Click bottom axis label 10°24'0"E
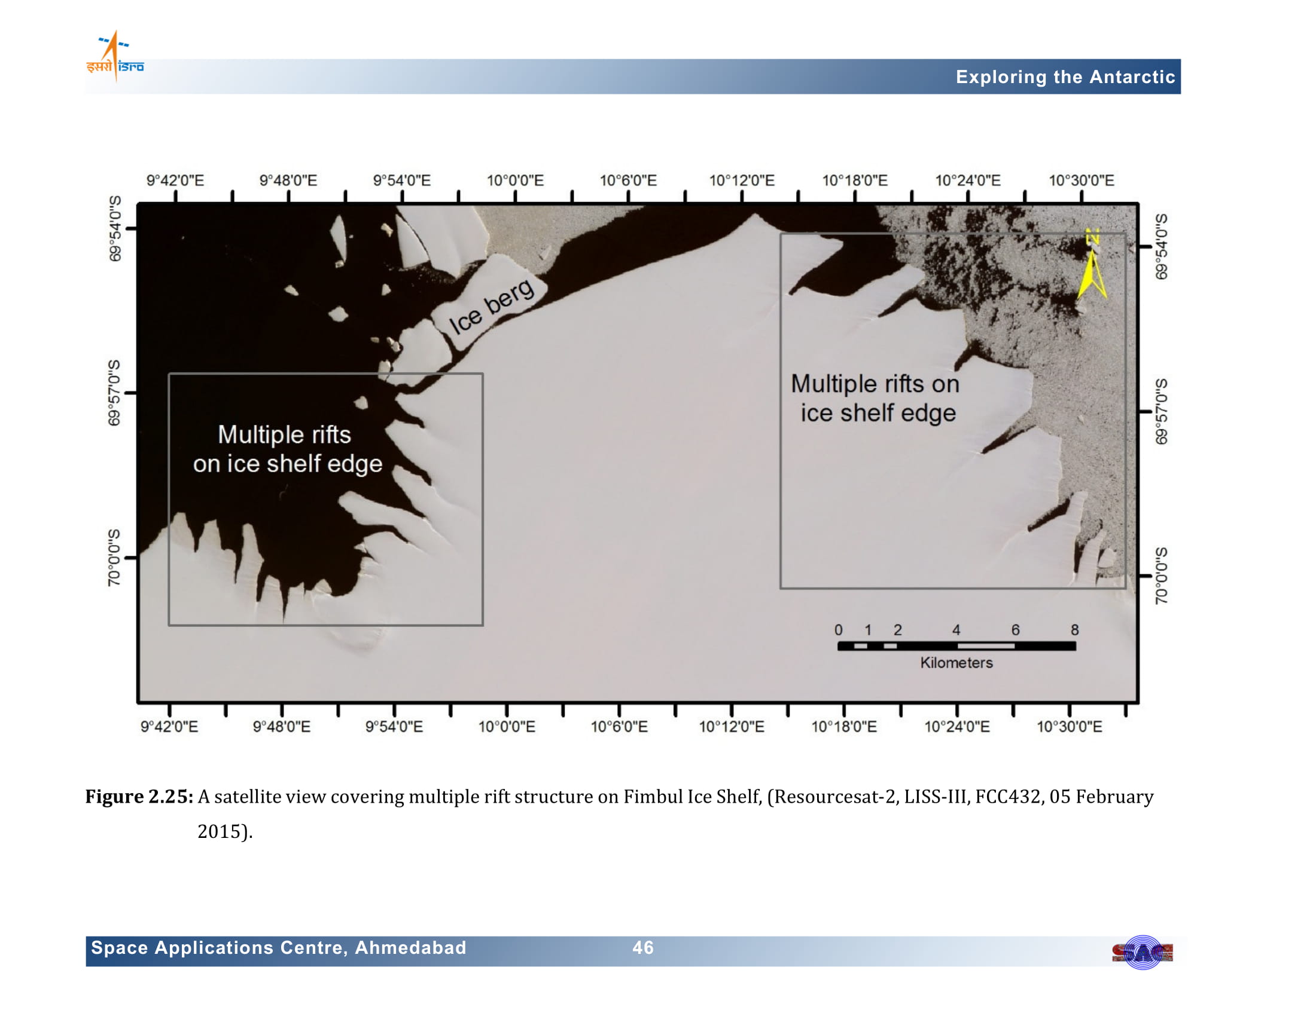 click(x=957, y=727)
